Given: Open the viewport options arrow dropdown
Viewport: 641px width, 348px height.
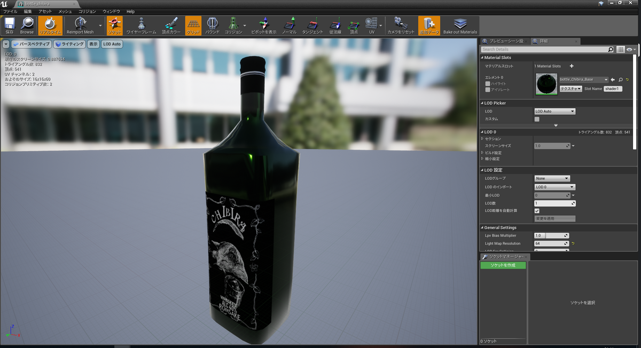Looking at the screenshot, I should click(7, 44).
